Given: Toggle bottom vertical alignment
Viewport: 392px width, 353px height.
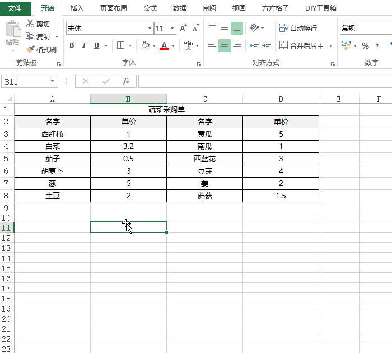Looking at the screenshot, I should click(x=237, y=28).
